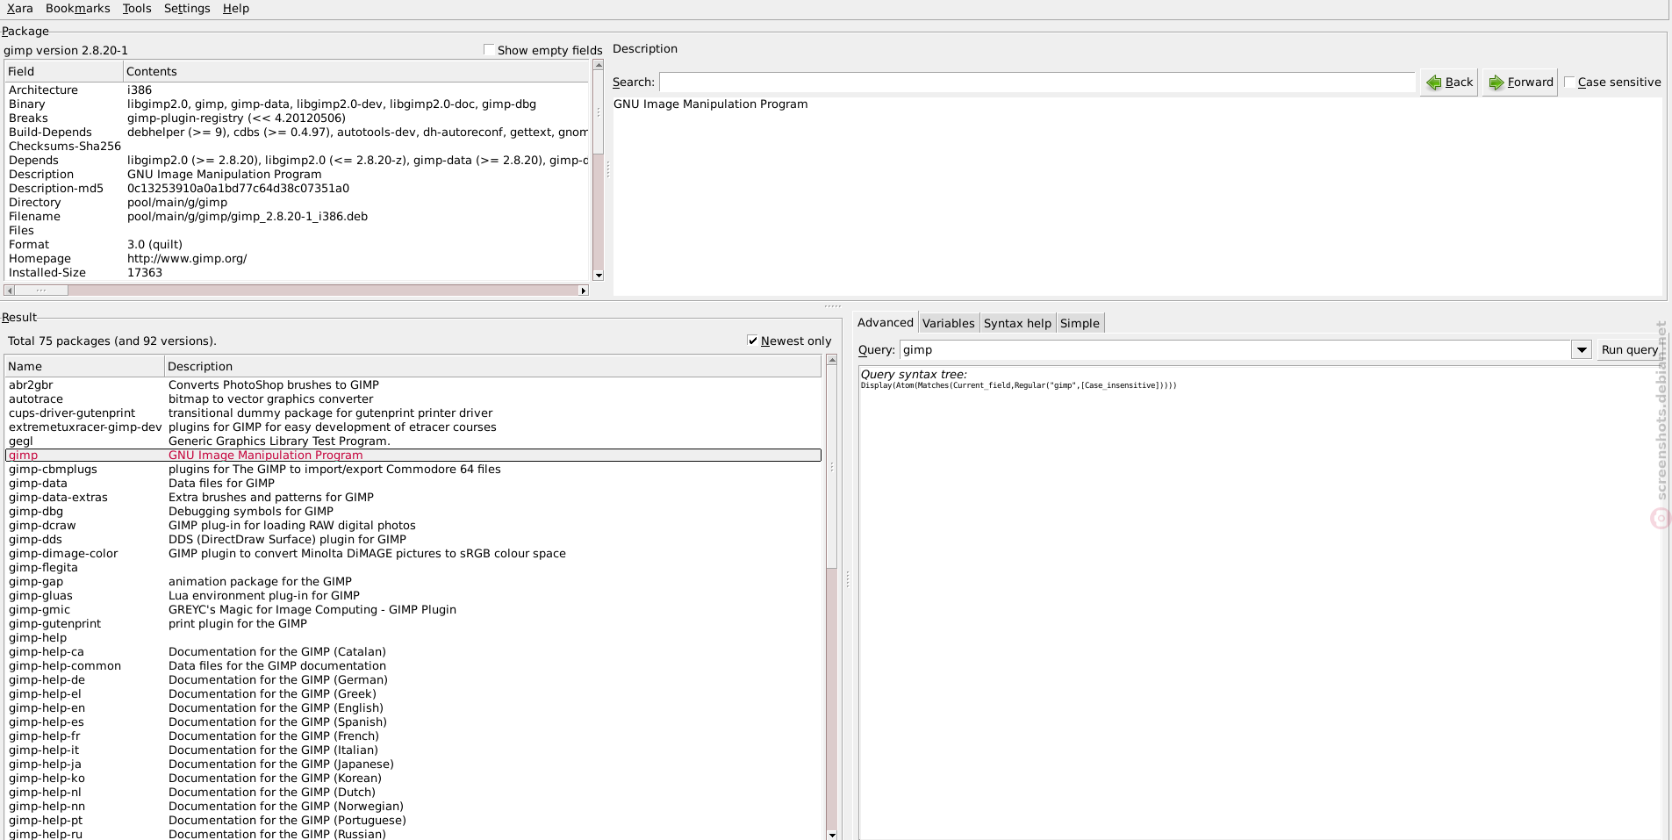Screen dimensions: 1672x840
Task: Select extremetuxracer-gimp-dev in results
Action: coord(413,427)
